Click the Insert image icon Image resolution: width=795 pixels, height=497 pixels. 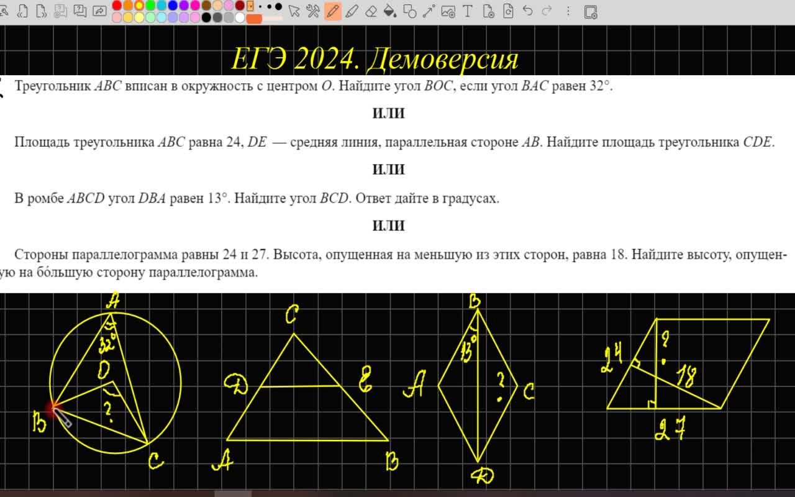[448, 11]
